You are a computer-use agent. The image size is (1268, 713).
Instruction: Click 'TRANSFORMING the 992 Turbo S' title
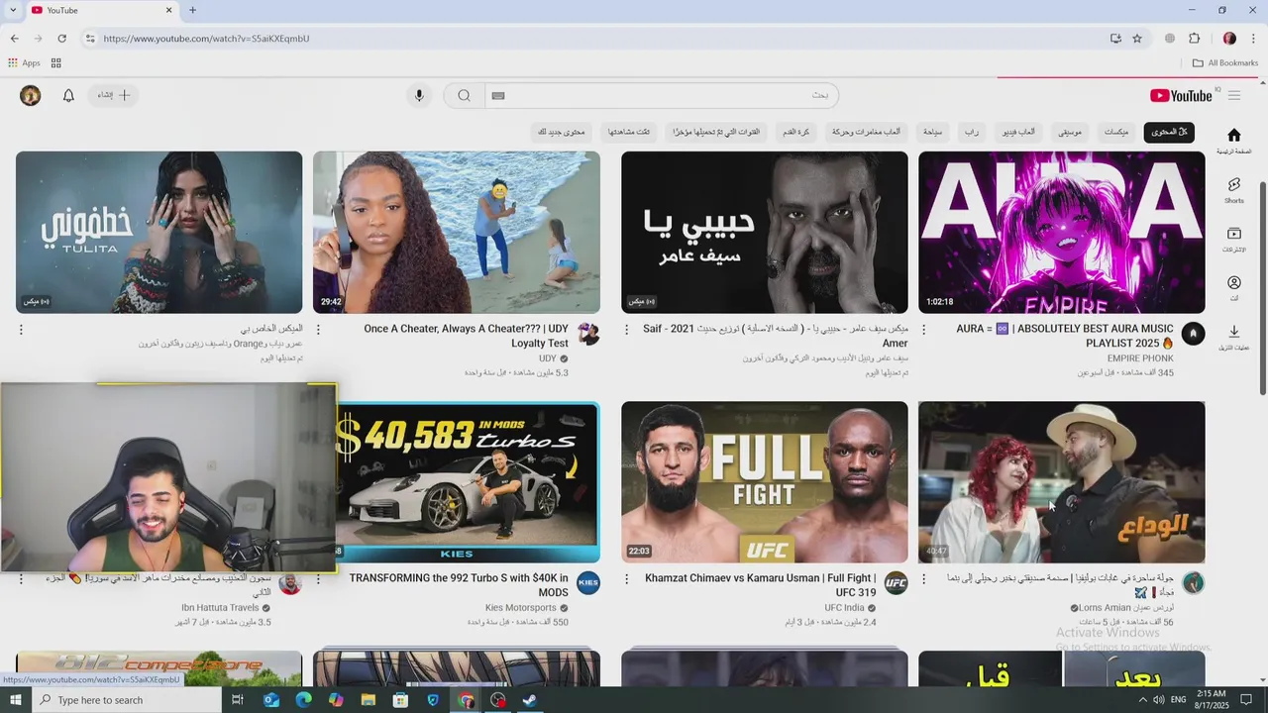click(459, 585)
